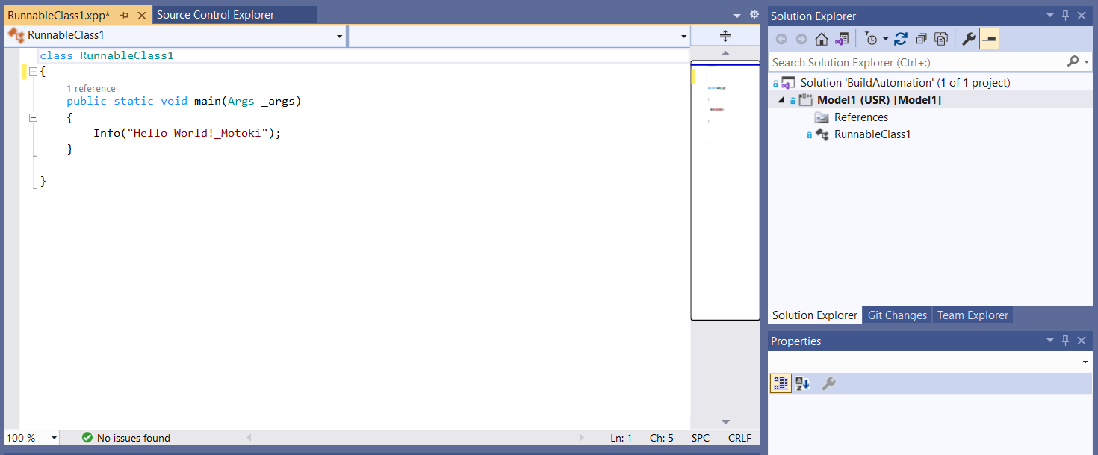The image size is (1098, 455).
Task: Toggle Alphabetical sort in Properties
Action: coord(802,384)
